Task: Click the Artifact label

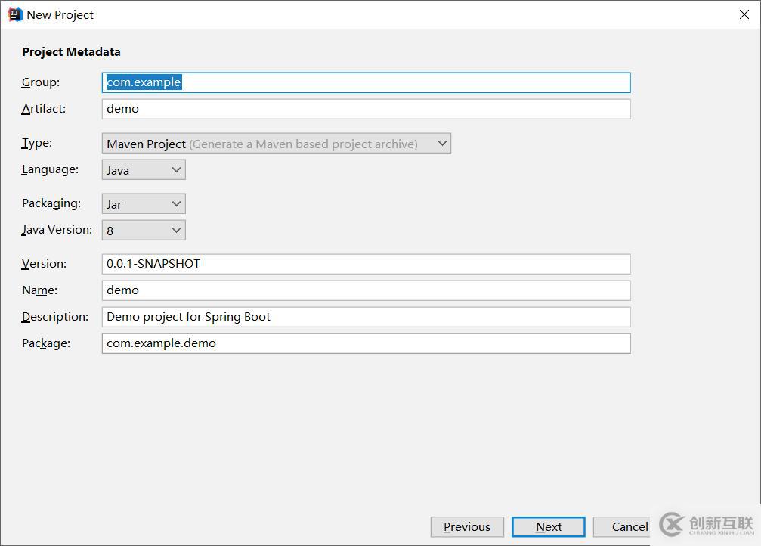Action: tap(44, 109)
